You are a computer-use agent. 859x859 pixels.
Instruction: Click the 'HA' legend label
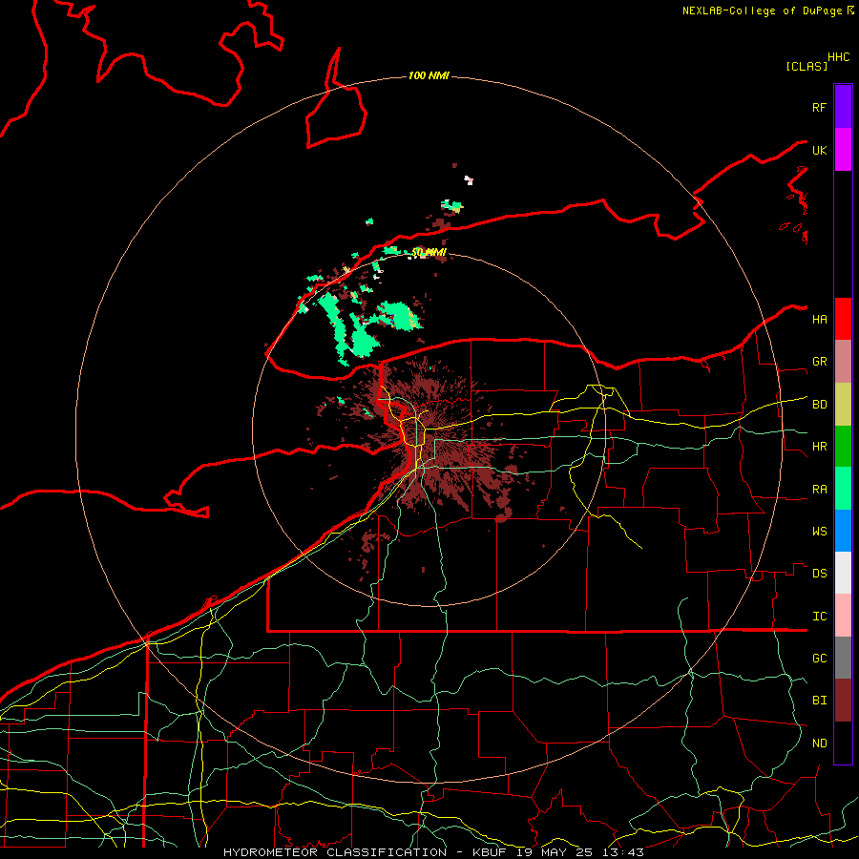pos(819,320)
